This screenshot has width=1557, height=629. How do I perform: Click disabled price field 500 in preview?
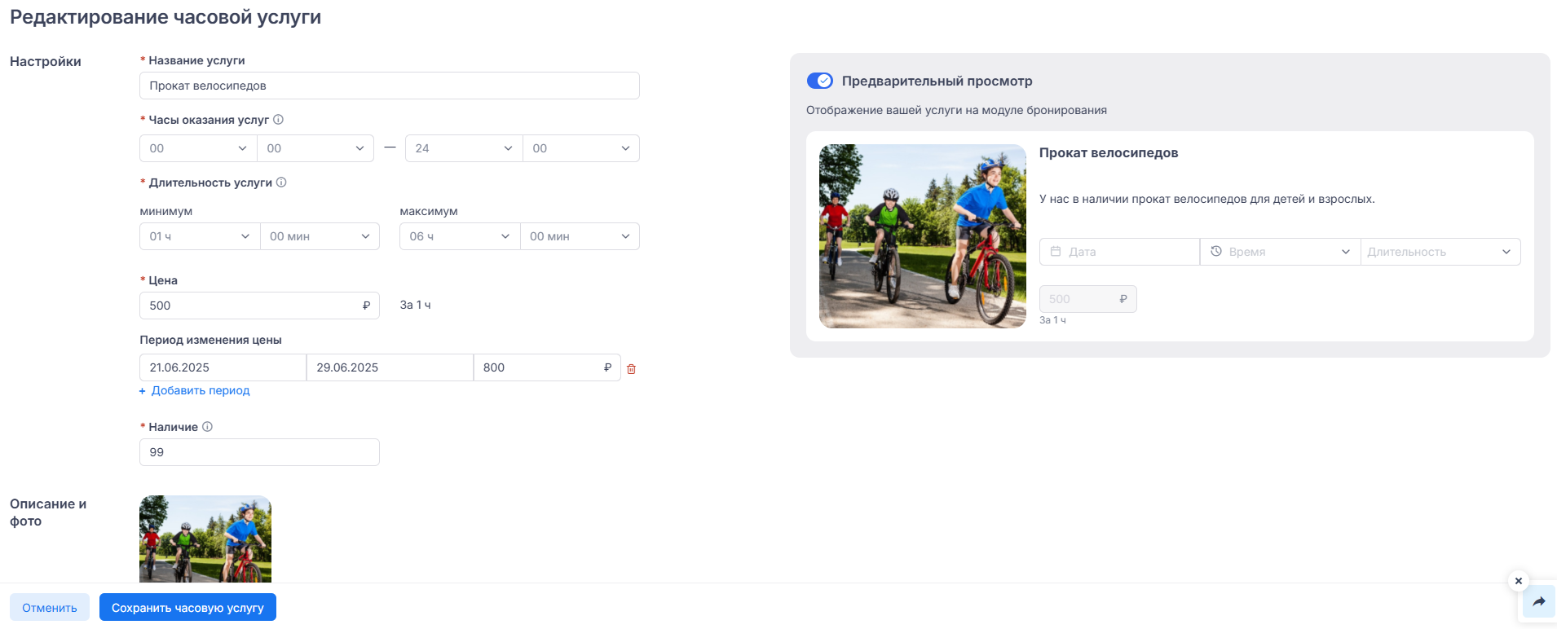[1088, 299]
